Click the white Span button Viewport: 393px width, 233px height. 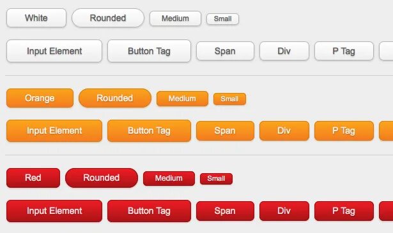point(225,51)
